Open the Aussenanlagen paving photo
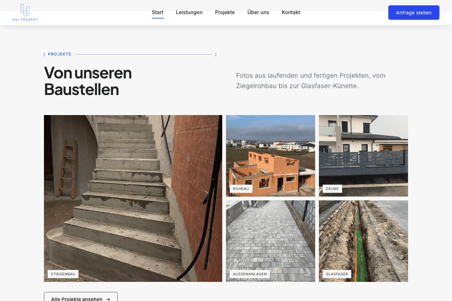The image size is (452, 301). (x=271, y=241)
